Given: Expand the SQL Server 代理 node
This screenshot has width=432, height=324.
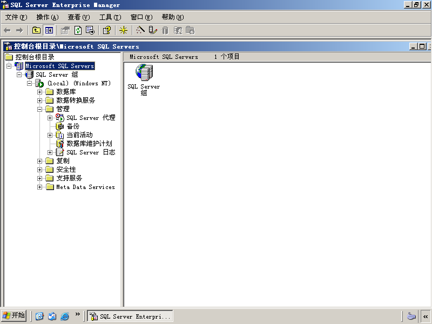Looking at the screenshot, I should point(50,118).
